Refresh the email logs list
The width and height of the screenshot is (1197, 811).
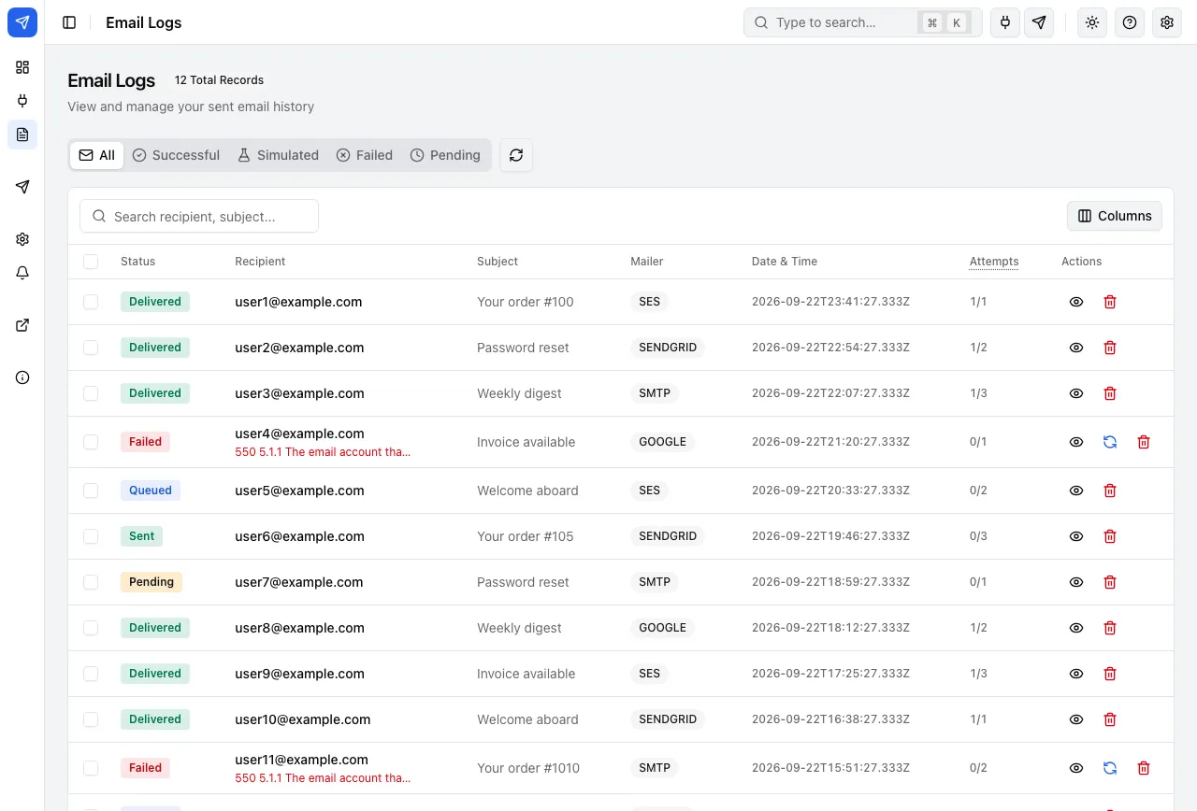pos(516,155)
